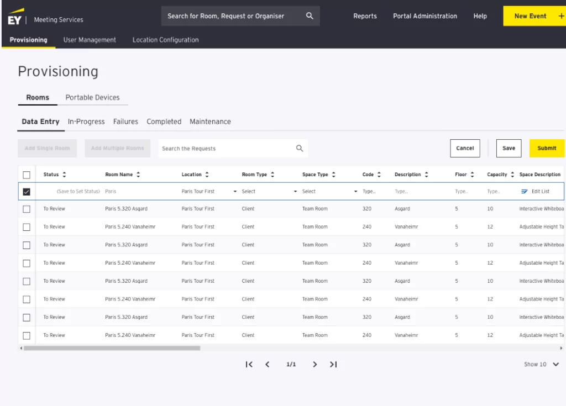Click the next page arrow icon
The height and width of the screenshot is (406, 566).
pyautogui.click(x=315, y=364)
